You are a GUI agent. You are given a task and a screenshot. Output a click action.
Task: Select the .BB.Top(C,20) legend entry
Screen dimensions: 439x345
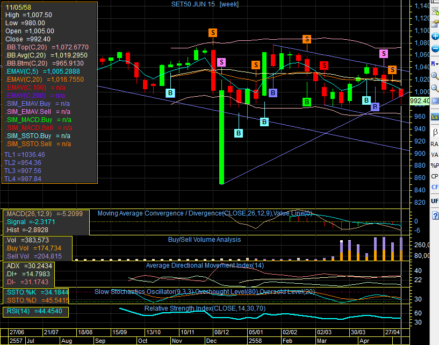coord(47,47)
